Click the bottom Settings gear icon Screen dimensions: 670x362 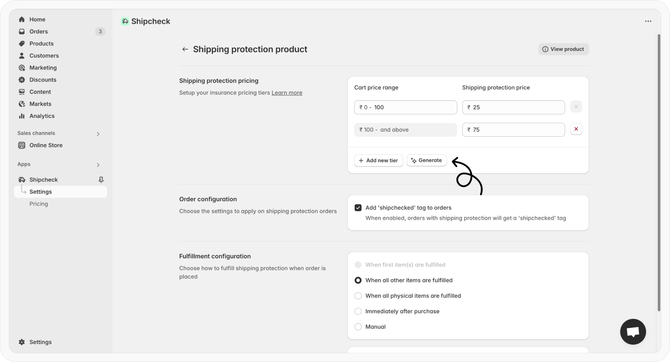click(x=22, y=342)
